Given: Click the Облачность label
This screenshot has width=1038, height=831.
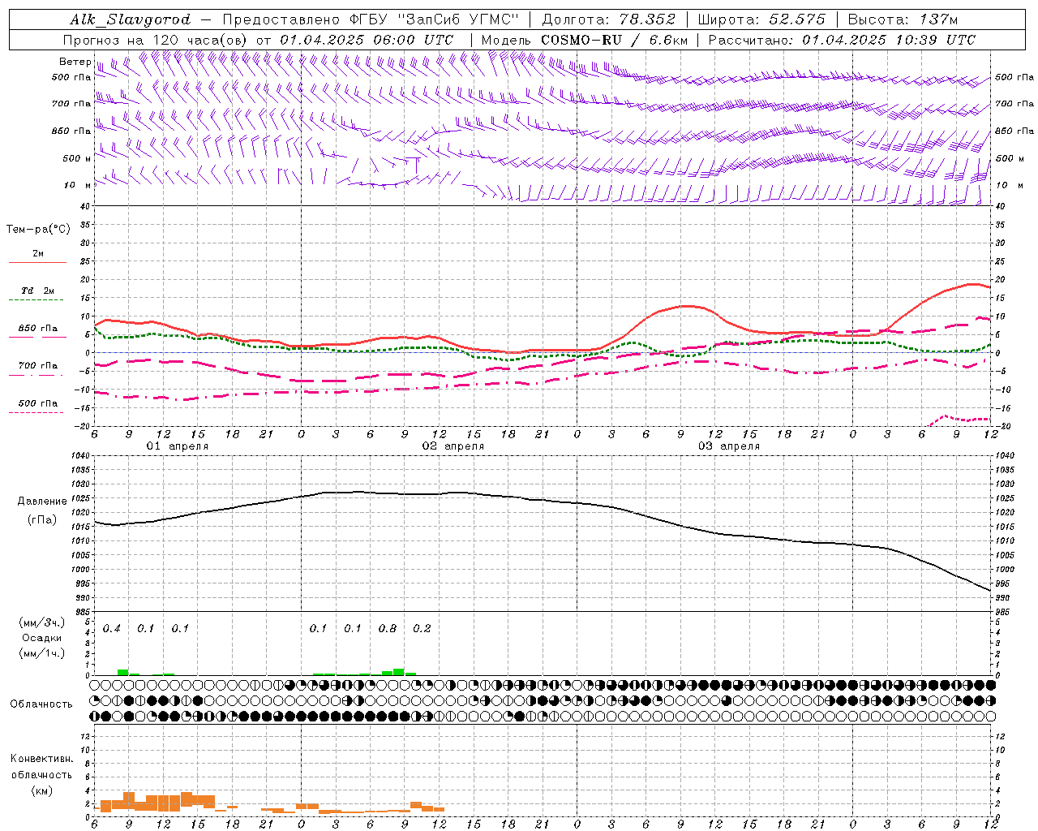Looking at the screenshot, I should click(x=41, y=704).
